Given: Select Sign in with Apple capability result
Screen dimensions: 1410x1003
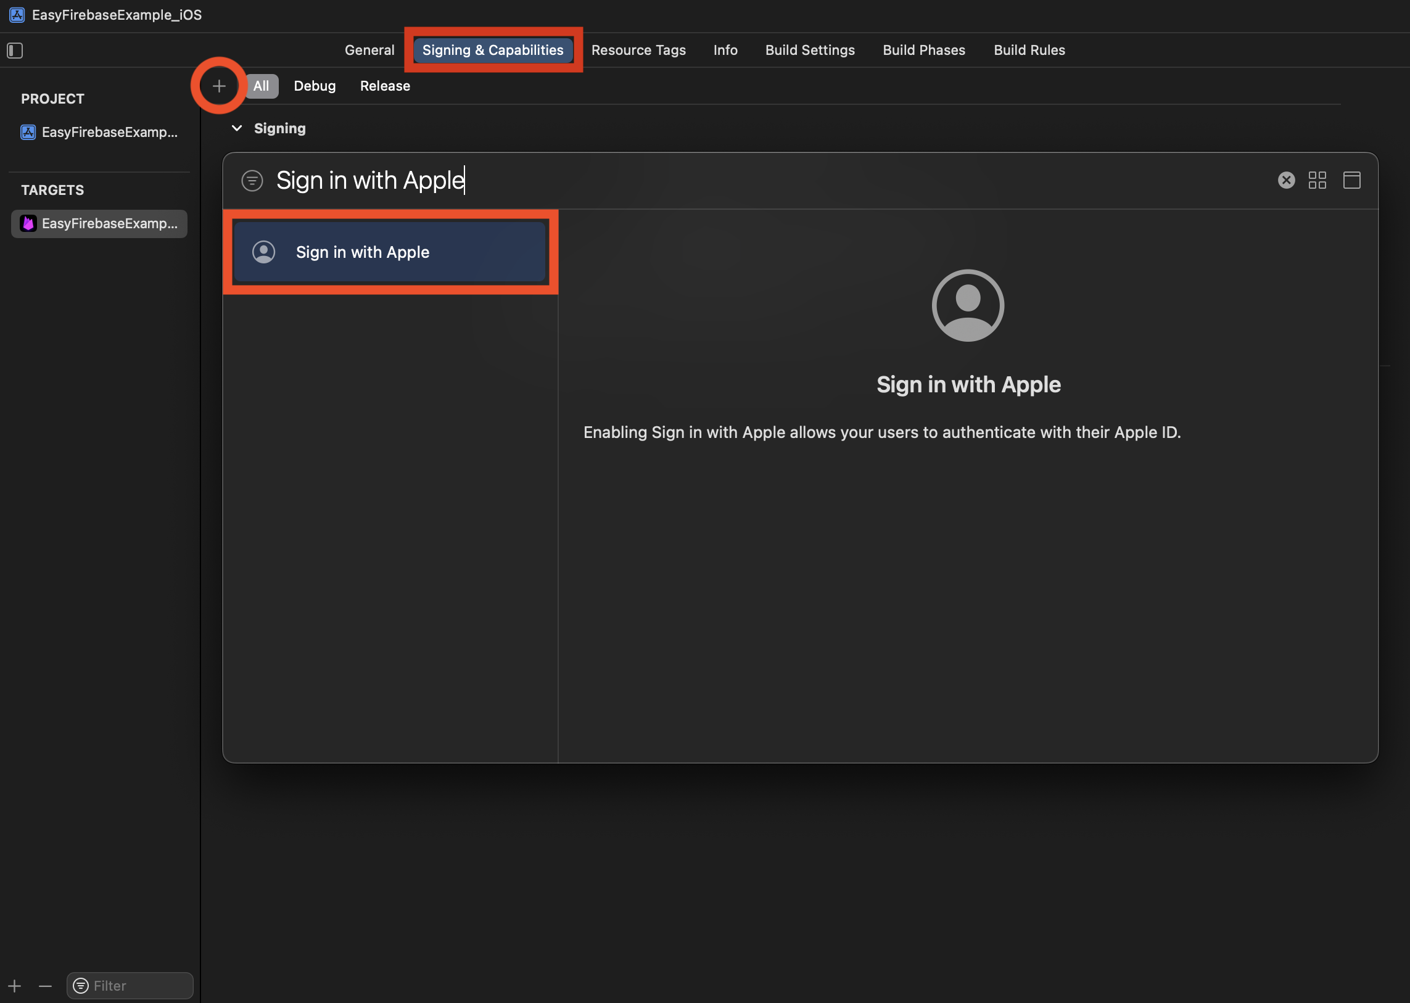Looking at the screenshot, I should pos(389,252).
